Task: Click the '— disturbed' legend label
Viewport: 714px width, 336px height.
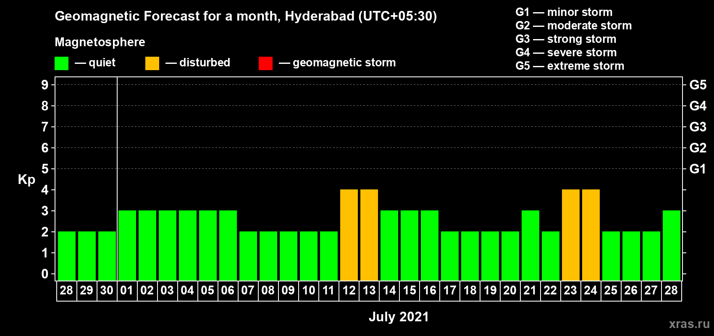Action: (x=198, y=63)
